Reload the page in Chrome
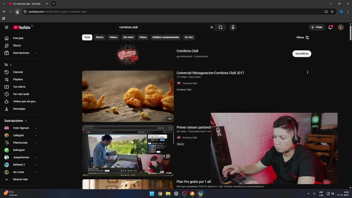 click(17, 12)
